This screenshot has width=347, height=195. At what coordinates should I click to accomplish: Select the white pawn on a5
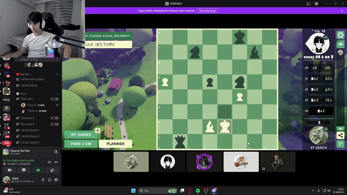coord(165,82)
